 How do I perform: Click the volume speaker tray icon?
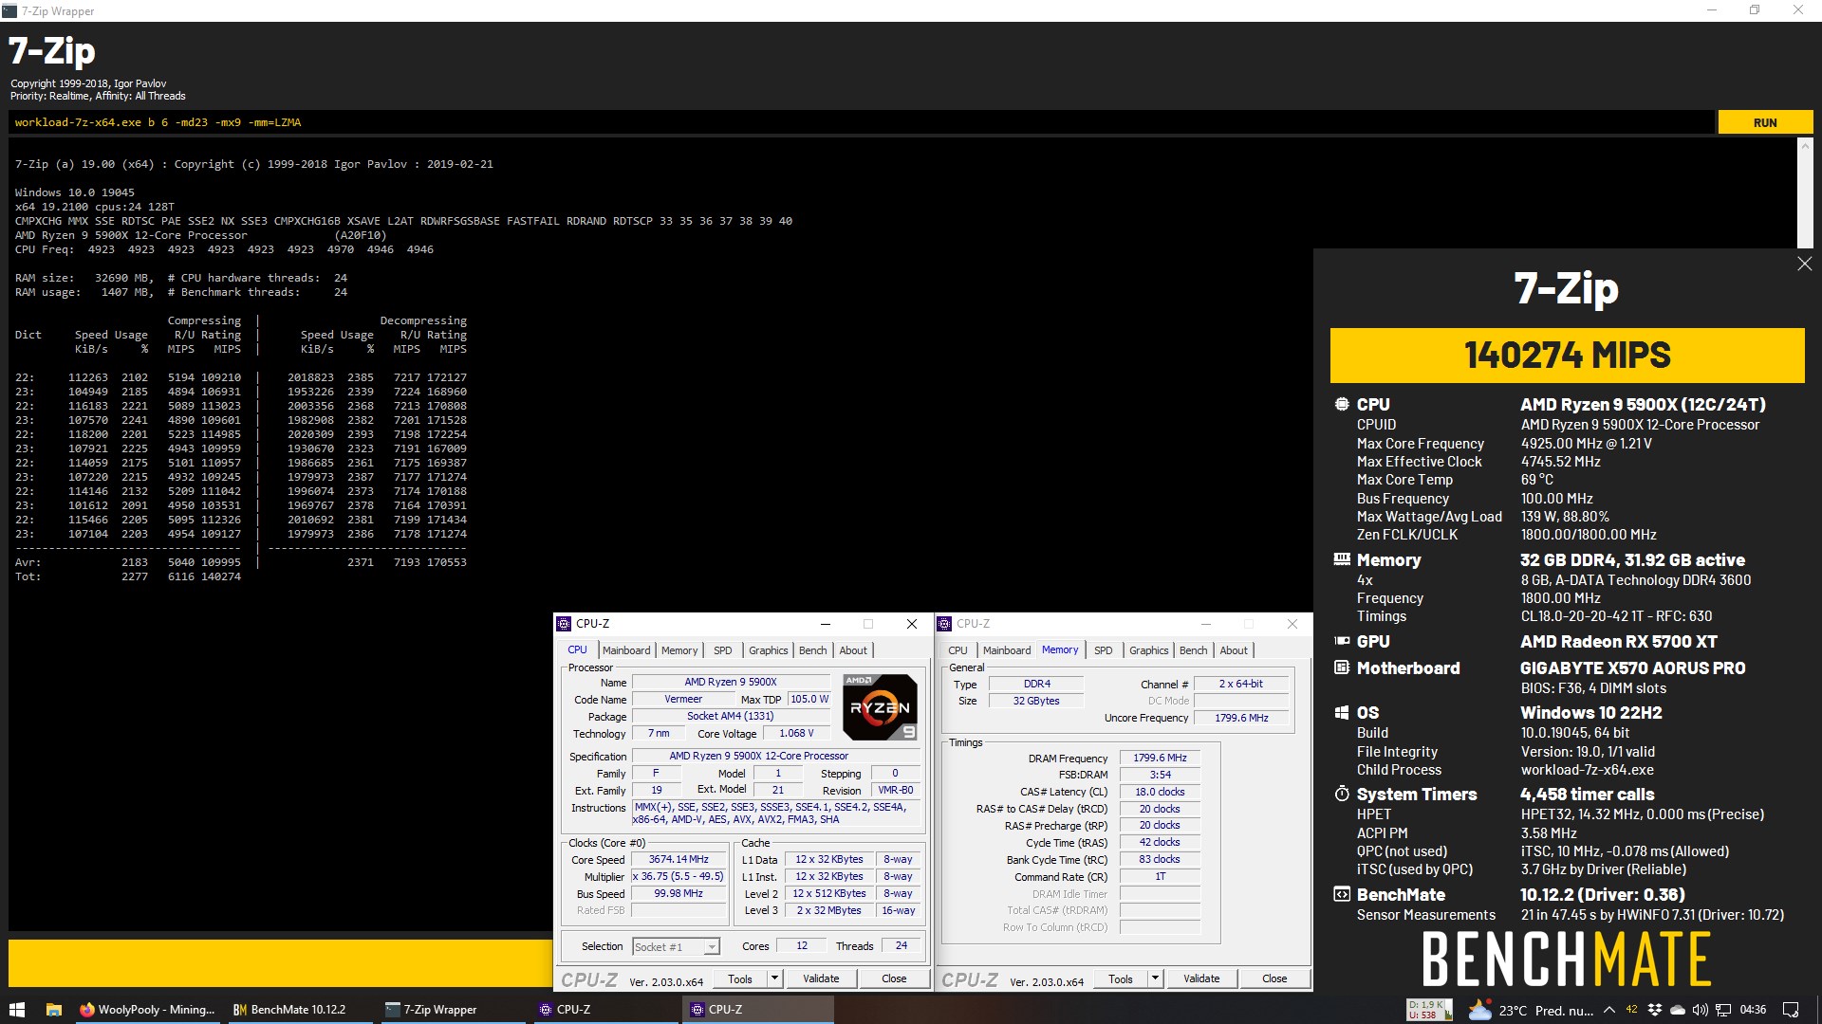(x=1701, y=1010)
